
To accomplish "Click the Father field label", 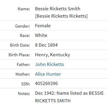I will pyautogui.click(x=23, y=64).
